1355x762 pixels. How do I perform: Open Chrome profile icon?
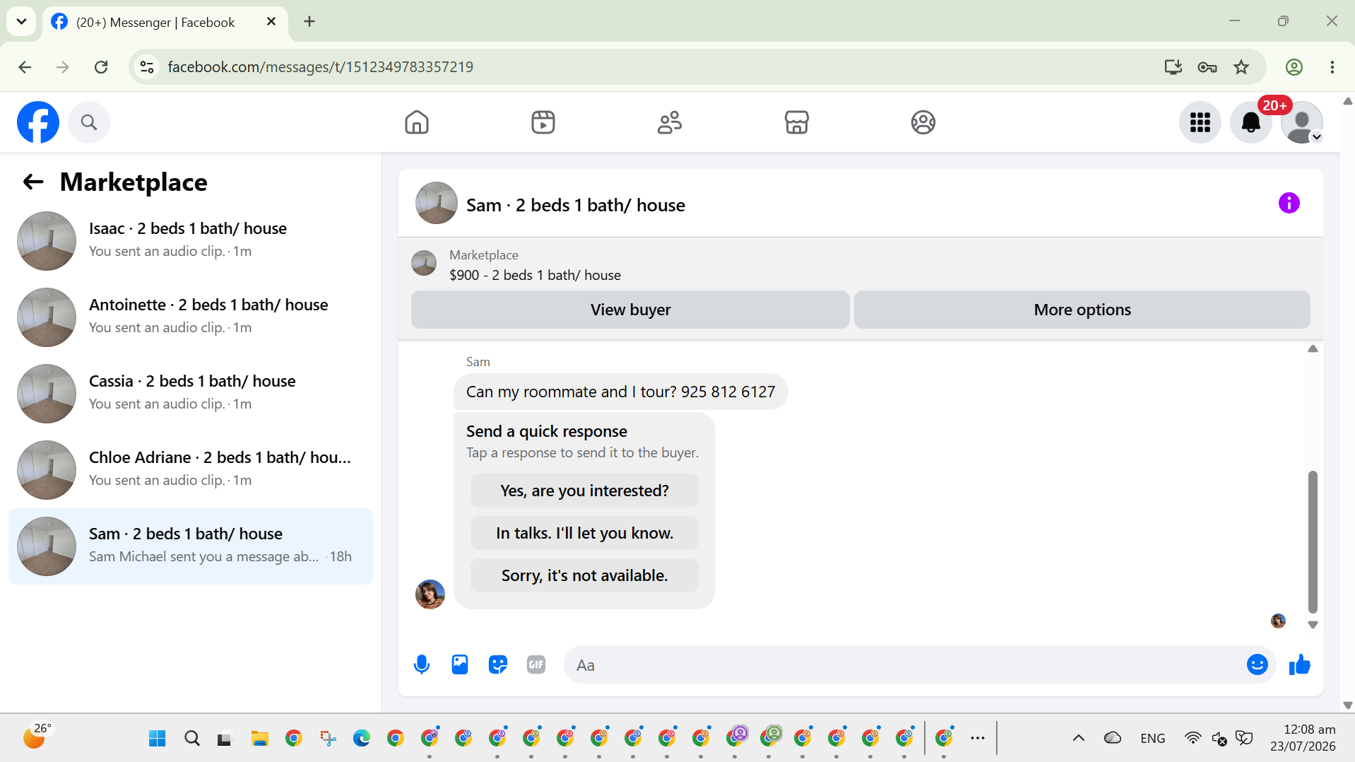pos(1294,67)
